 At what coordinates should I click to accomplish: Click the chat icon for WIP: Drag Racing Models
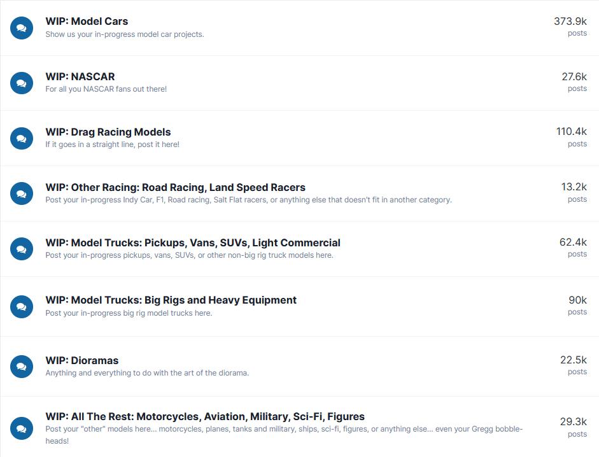[x=22, y=138]
